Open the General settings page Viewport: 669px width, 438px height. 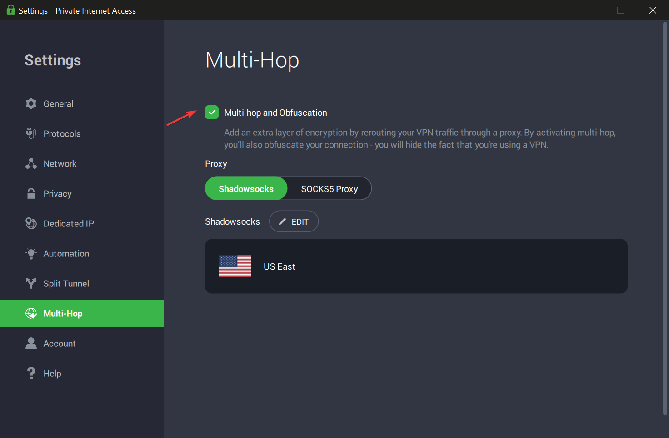tap(82, 103)
